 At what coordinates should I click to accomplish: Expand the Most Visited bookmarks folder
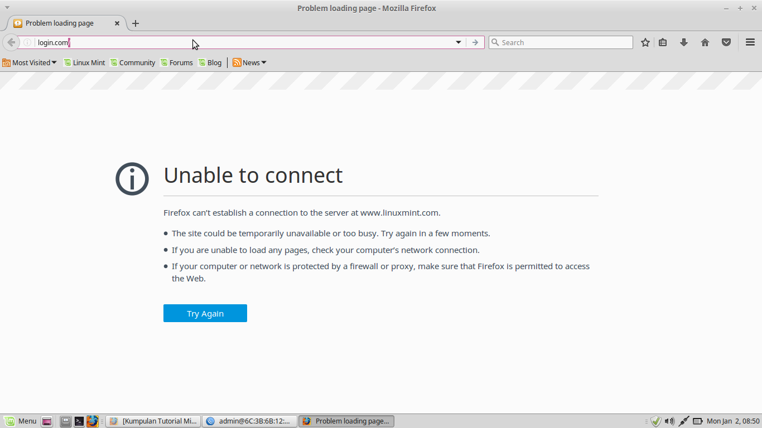pyautogui.click(x=29, y=62)
